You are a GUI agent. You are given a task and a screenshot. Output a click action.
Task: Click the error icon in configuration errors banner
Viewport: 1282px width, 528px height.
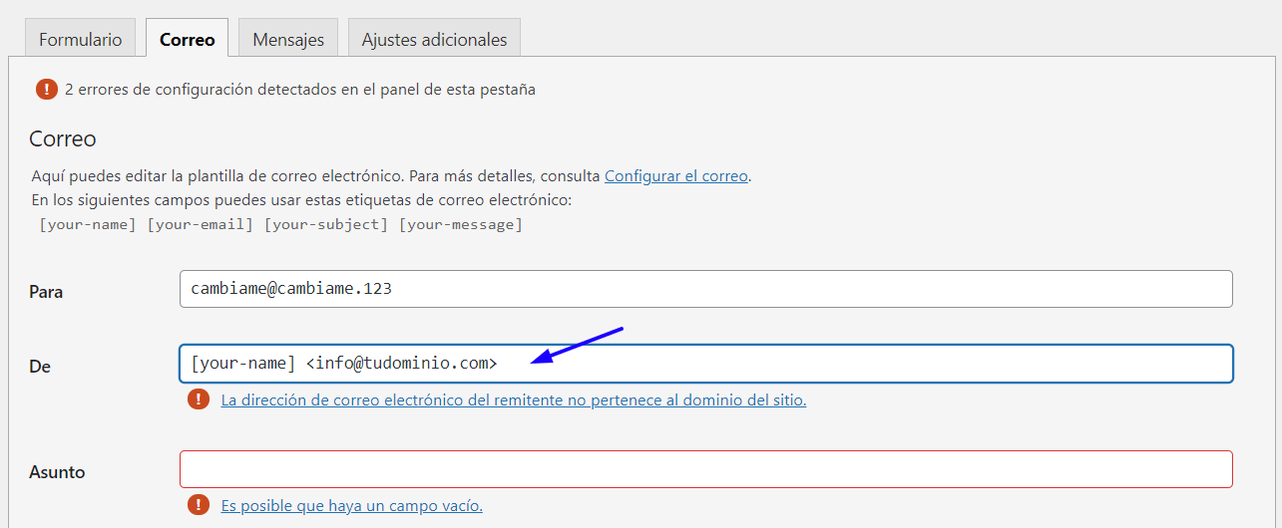[47, 89]
